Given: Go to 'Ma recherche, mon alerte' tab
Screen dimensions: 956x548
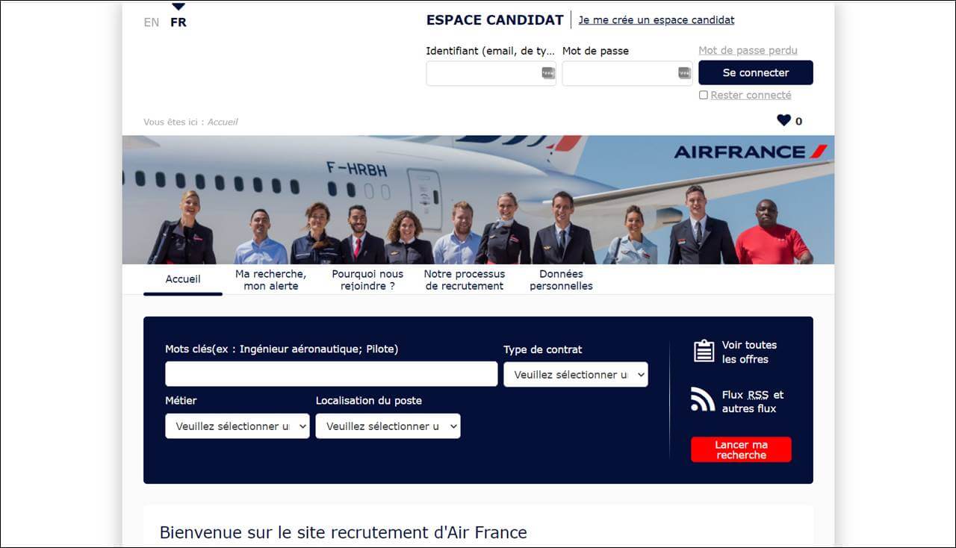Looking at the screenshot, I should pos(270,280).
